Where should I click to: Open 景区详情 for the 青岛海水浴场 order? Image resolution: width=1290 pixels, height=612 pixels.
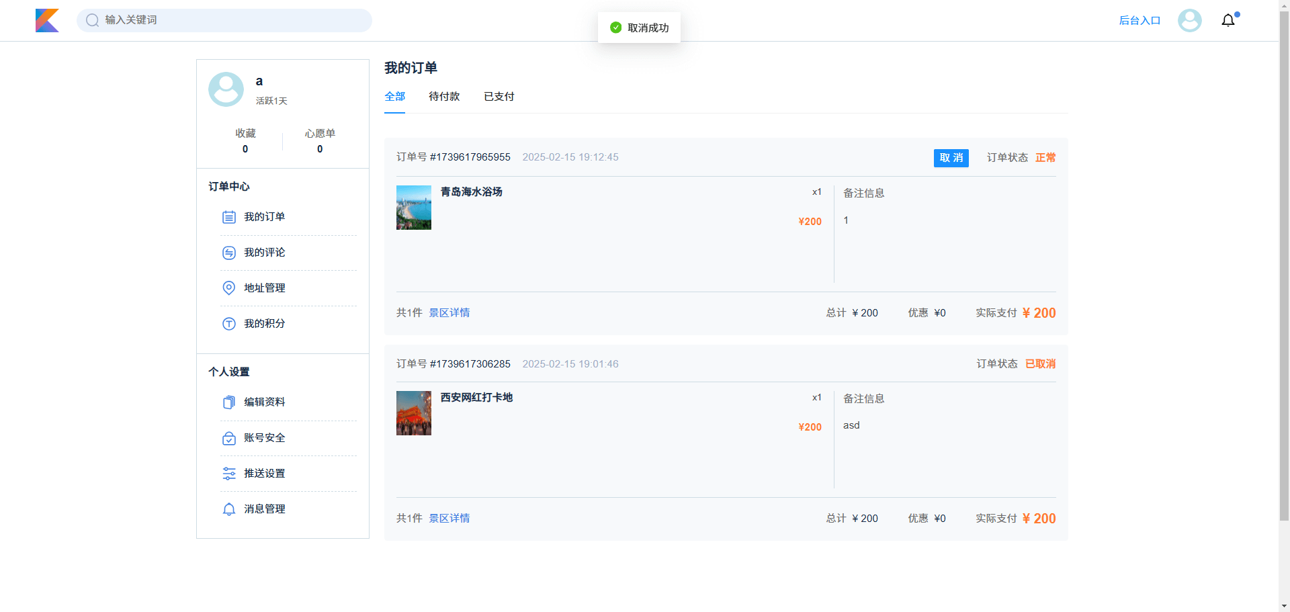tap(449, 312)
